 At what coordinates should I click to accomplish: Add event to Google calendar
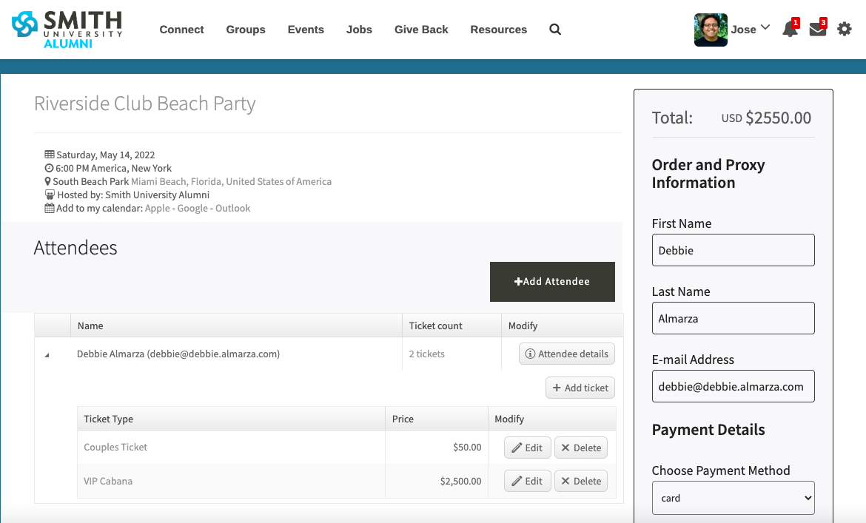pos(192,208)
